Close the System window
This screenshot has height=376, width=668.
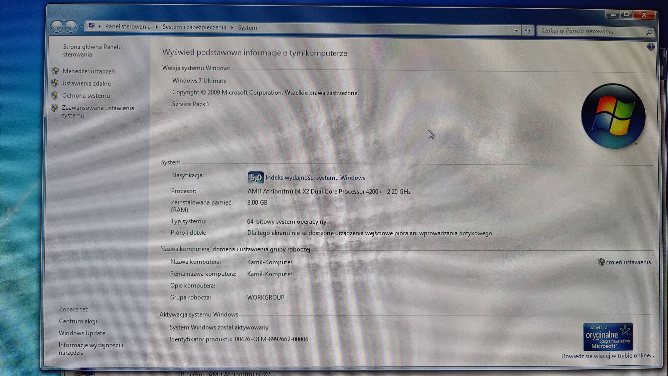click(644, 15)
